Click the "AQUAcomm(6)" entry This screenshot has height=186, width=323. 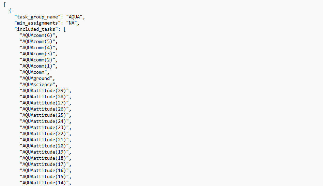[x=39, y=35]
